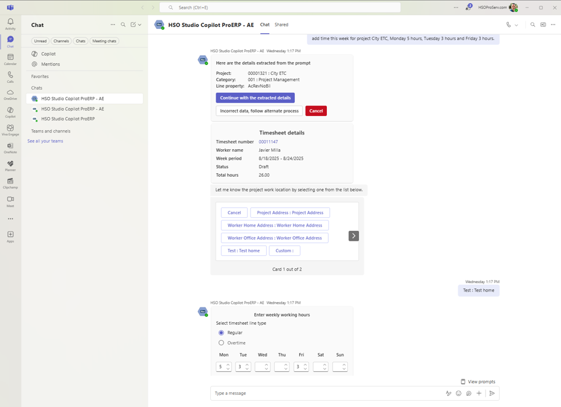Open Planner from the sidebar

(10, 166)
